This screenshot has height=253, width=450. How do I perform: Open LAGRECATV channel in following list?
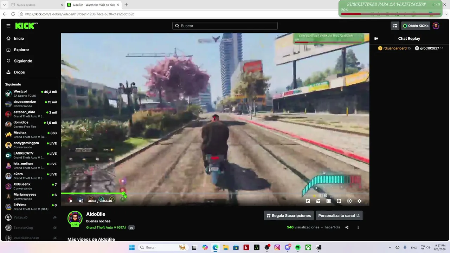tap(31, 155)
